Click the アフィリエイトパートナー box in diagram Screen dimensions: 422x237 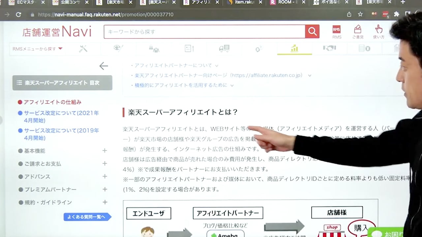228,213
